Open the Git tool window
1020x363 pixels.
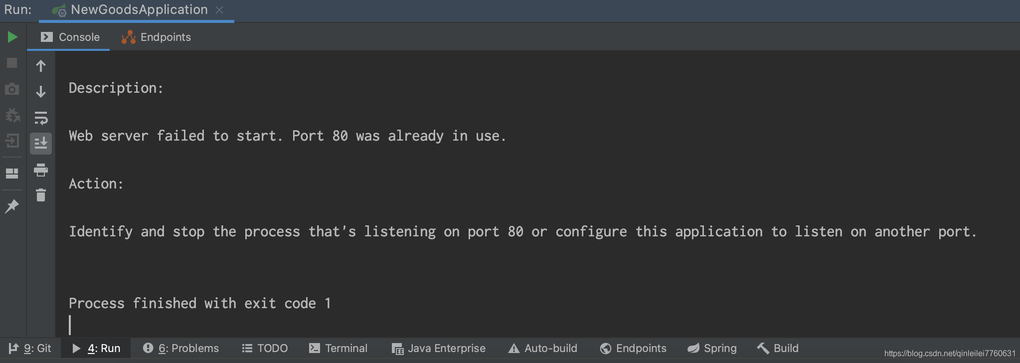(31, 348)
